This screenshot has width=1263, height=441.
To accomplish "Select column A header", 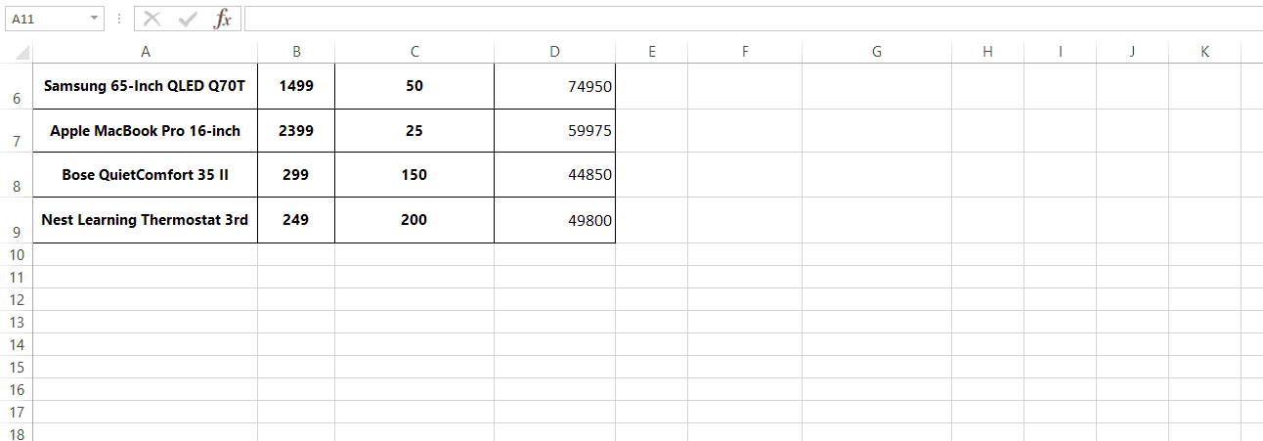I will tap(146, 52).
